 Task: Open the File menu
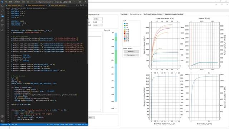tap(6, 2)
